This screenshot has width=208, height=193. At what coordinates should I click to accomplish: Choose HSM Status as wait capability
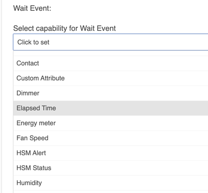click(x=110, y=168)
